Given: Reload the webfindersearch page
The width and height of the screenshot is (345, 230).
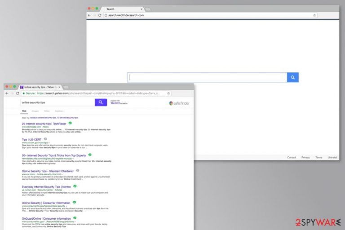Looking at the screenshot, I should (x=100, y=15).
